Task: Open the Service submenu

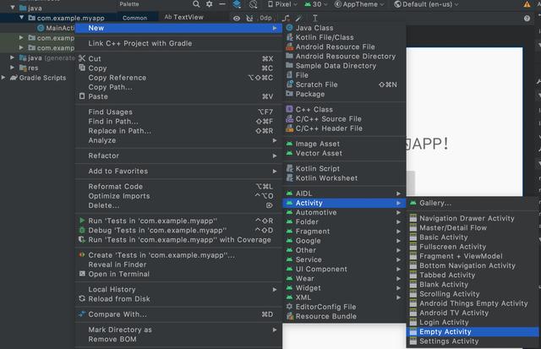Action: point(344,259)
